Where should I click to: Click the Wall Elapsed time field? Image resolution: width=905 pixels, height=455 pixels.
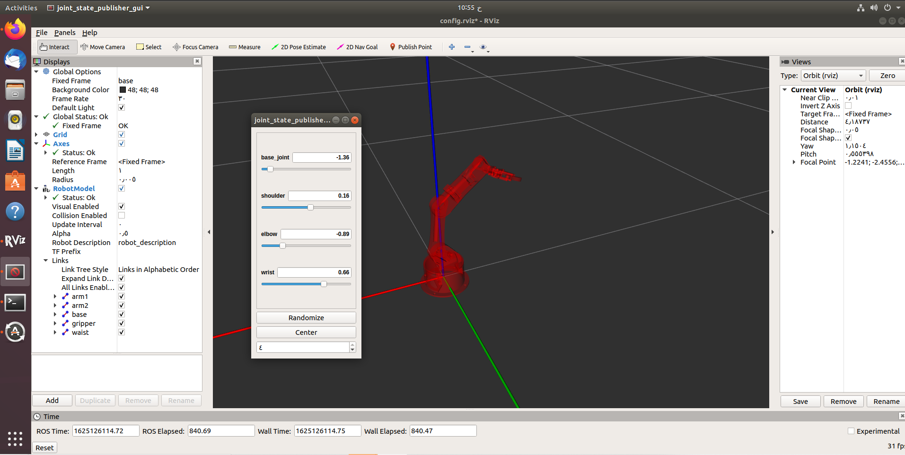[442, 430]
